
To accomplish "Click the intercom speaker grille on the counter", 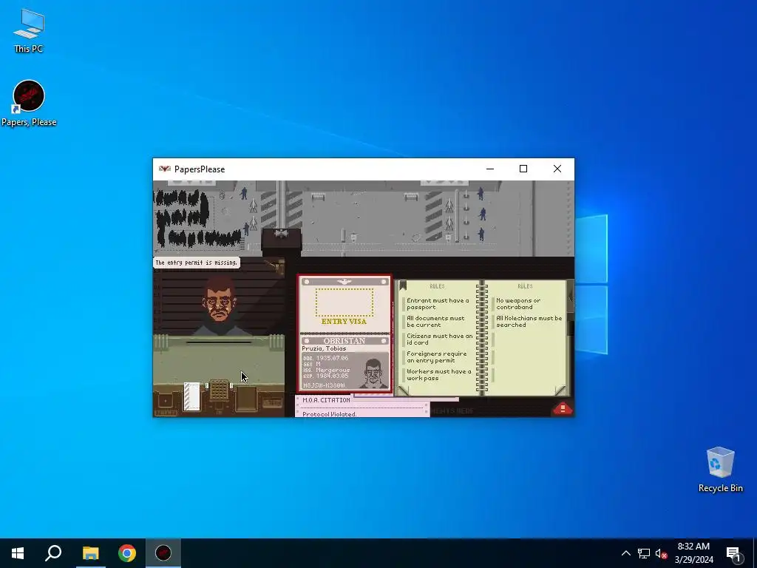I will tap(219, 390).
